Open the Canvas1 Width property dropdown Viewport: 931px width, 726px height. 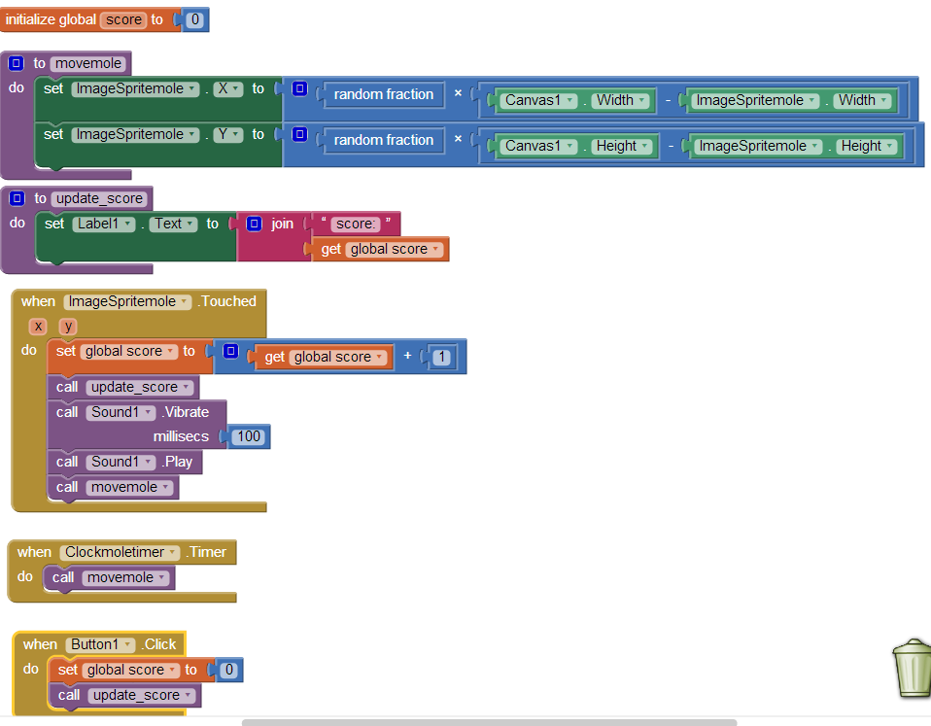click(621, 100)
